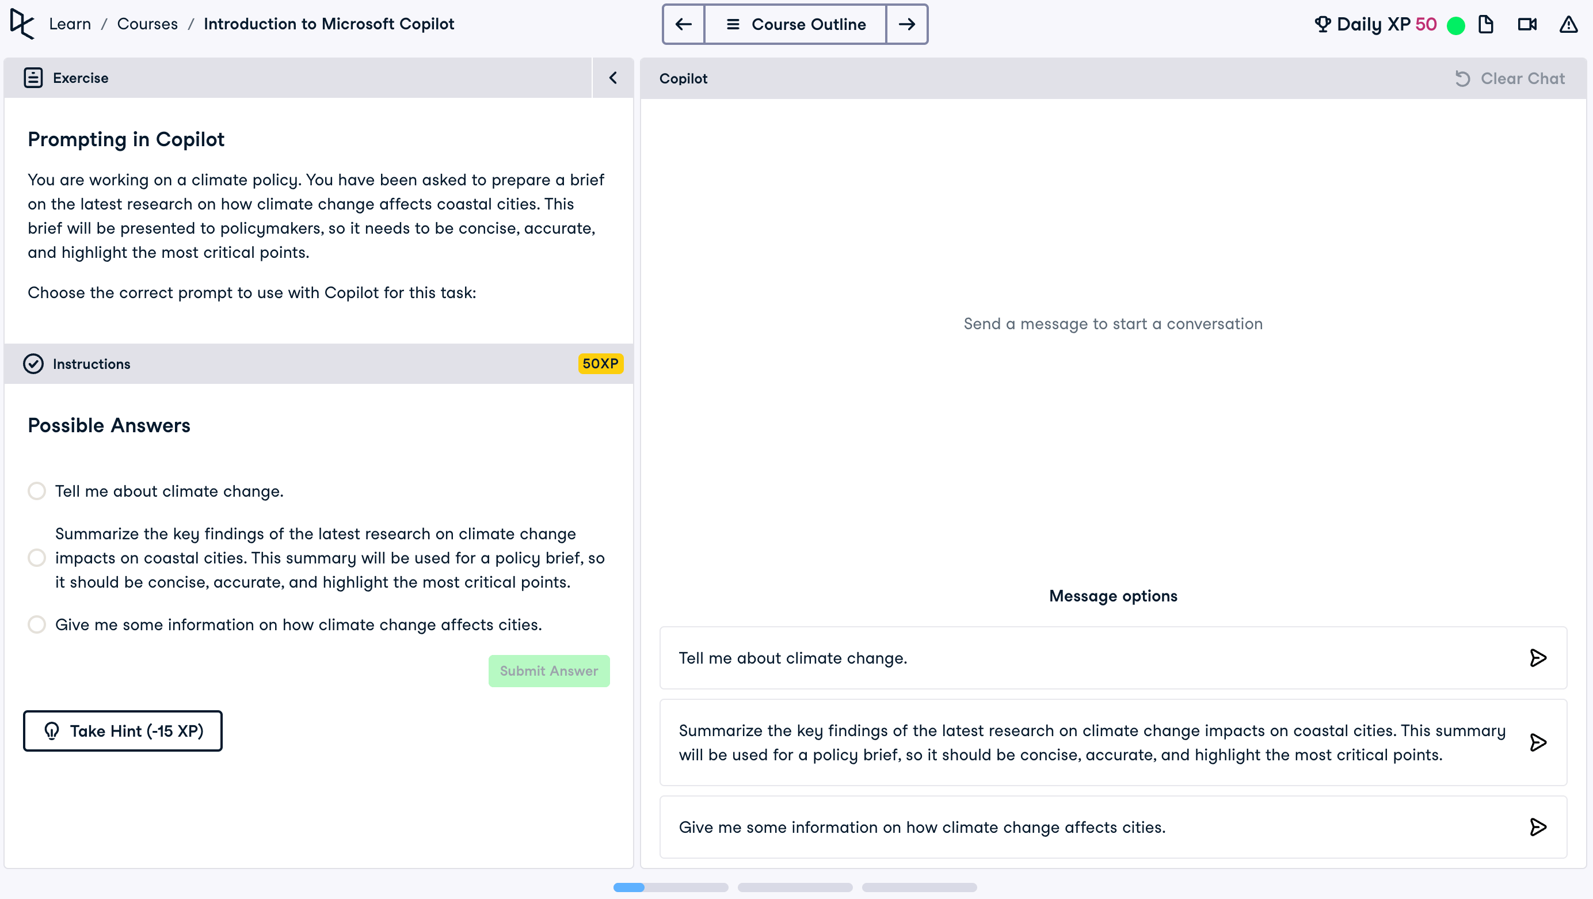
Task: Take a hint for -15 XP
Action: (x=123, y=731)
